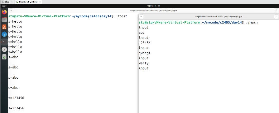Open the clock and calendar in the top bar

click(x=154, y=6)
